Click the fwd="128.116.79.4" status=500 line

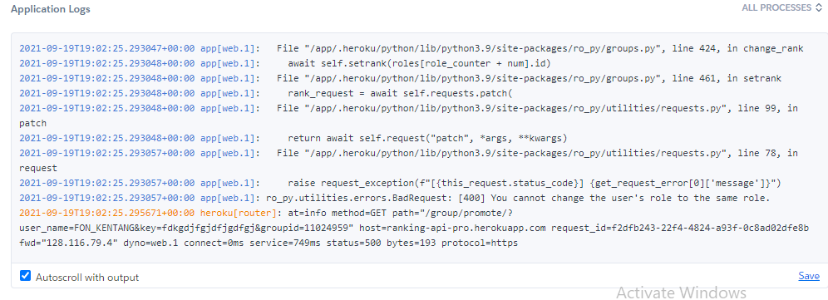pyautogui.click(x=269, y=243)
